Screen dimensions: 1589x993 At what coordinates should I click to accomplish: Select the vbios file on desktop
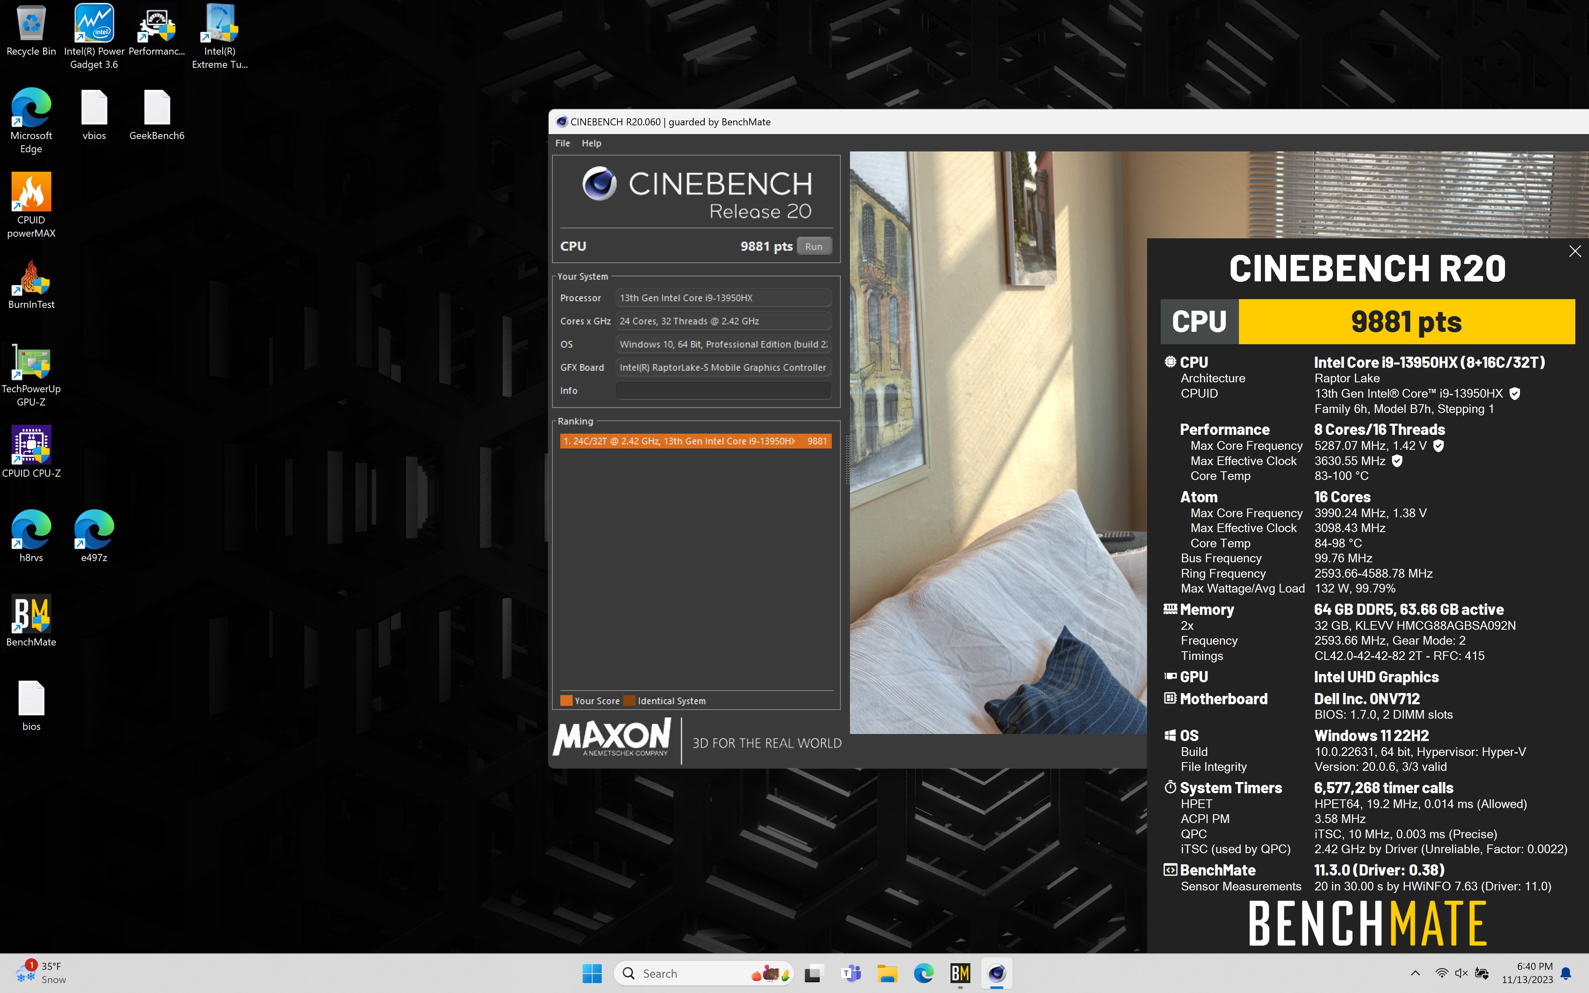pos(94,114)
